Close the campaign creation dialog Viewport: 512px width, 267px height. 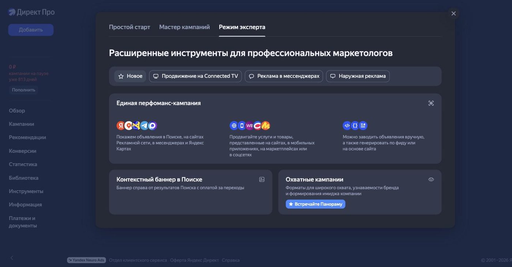[x=453, y=13]
